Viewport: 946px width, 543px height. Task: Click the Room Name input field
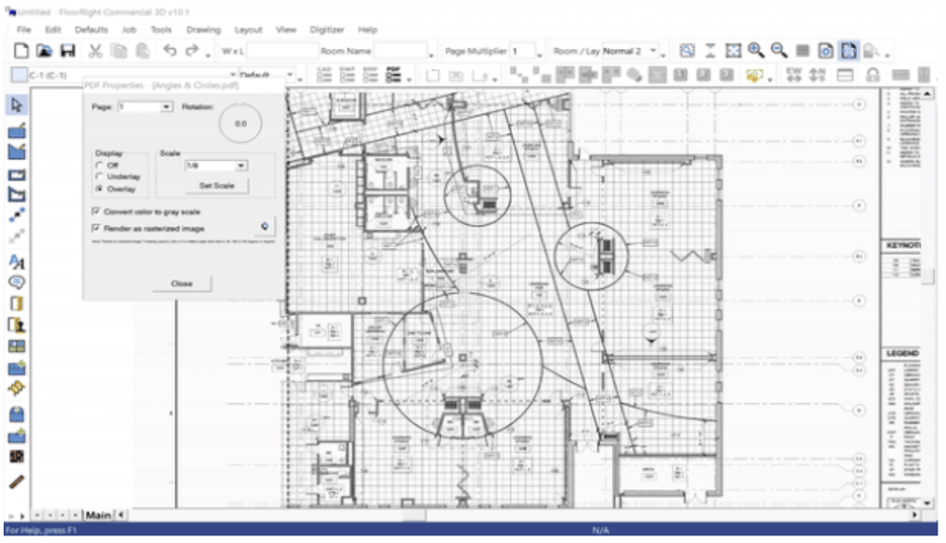[x=400, y=51]
